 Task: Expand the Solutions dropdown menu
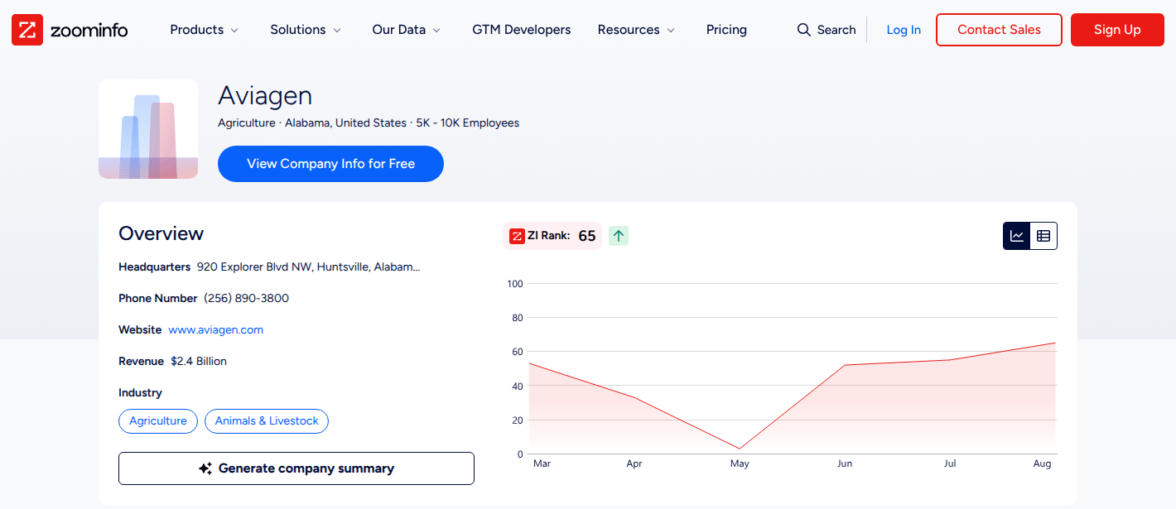(x=306, y=30)
